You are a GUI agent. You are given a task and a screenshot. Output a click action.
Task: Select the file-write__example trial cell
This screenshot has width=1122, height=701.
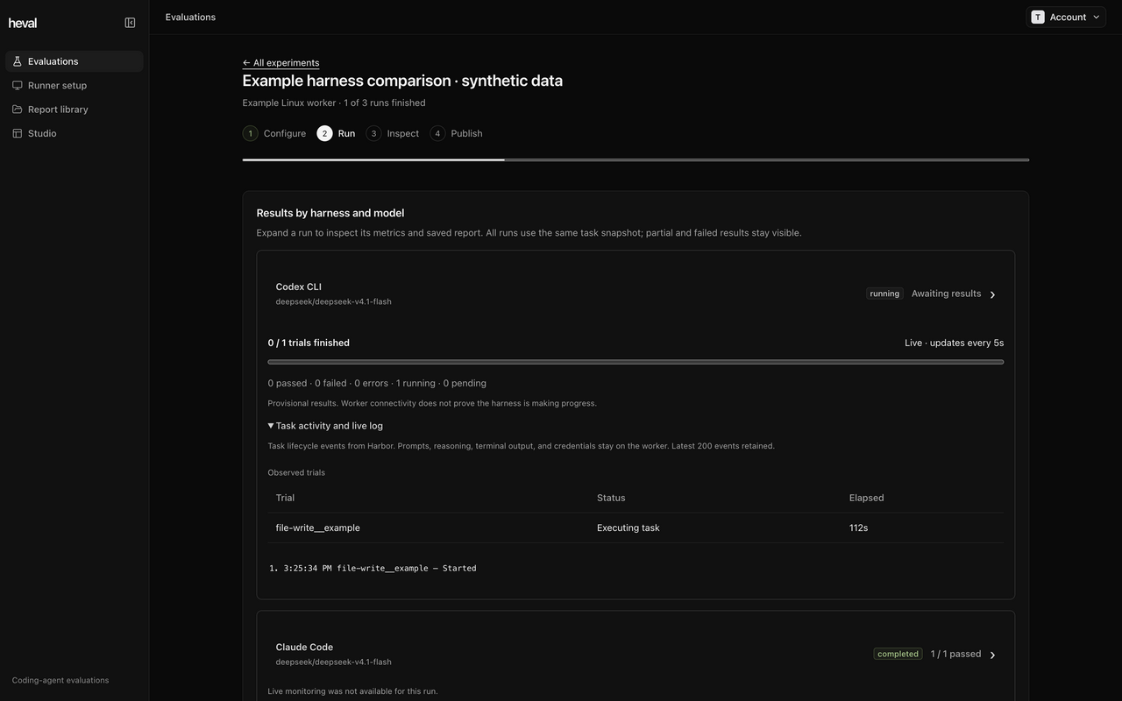pos(317,528)
